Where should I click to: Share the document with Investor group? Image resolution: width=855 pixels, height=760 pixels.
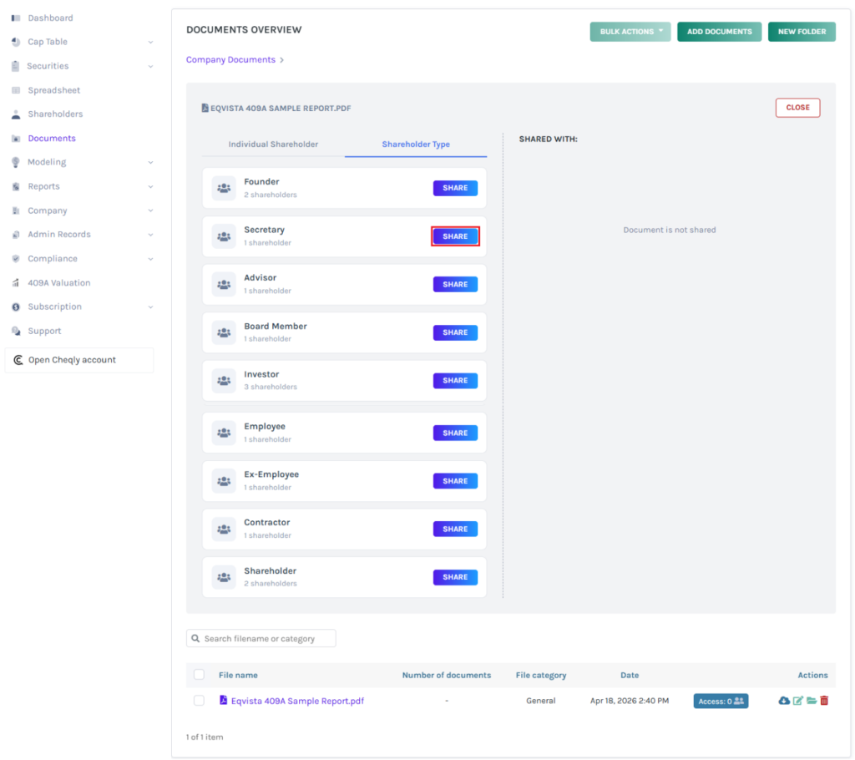[x=455, y=381]
